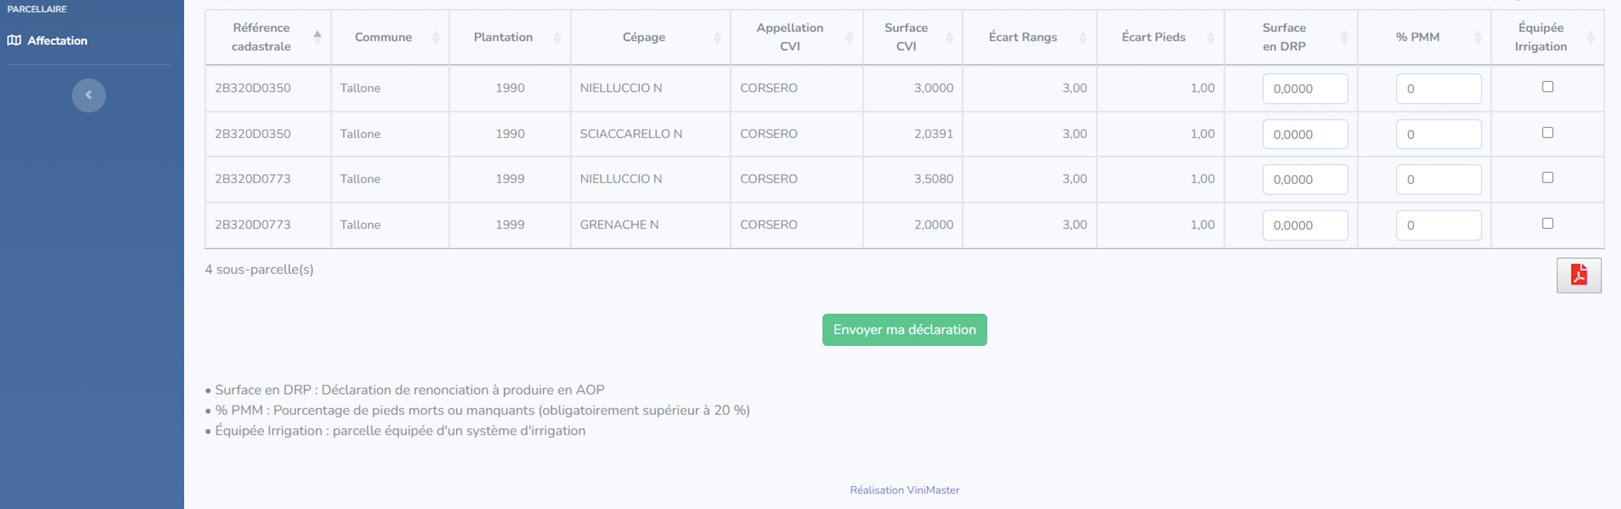The image size is (1621, 509).
Task: Click % PMM field for SCIACCARELLO N row
Action: [x=1438, y=134]
